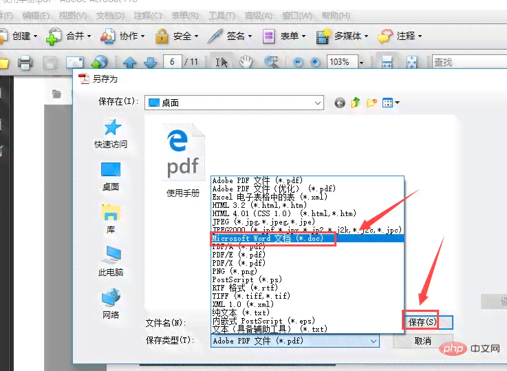Open the 合并 (Combine) toolbar menu

coord(69,36)
